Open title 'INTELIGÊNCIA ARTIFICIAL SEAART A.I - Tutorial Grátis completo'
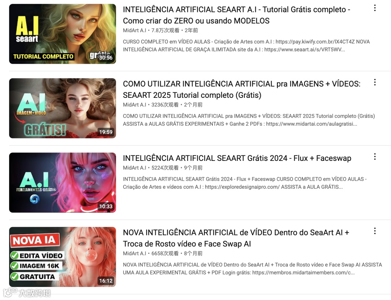 tap(236, 15)
